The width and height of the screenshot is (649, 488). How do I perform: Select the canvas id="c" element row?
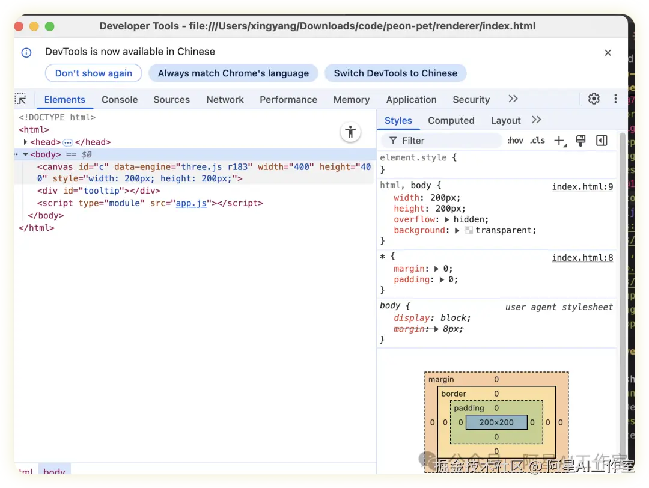click(195, 172)
